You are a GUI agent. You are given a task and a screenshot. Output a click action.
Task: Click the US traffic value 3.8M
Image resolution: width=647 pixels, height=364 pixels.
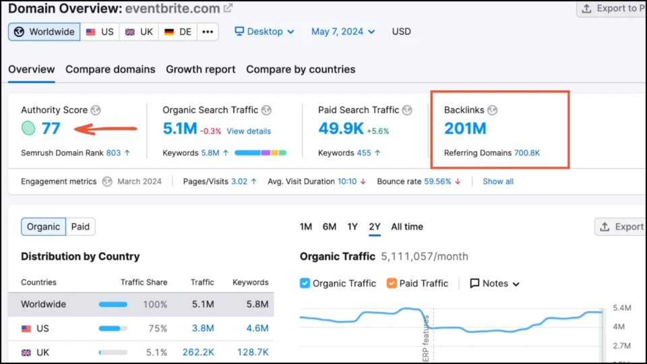203,328
